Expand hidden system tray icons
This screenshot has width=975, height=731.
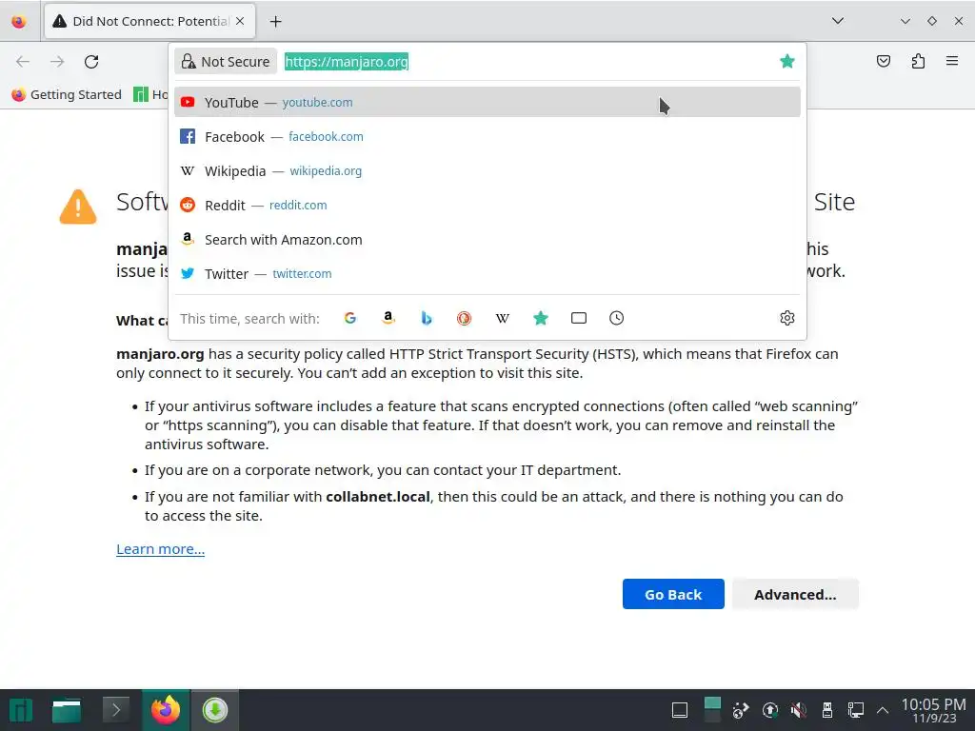click(883, 710)
